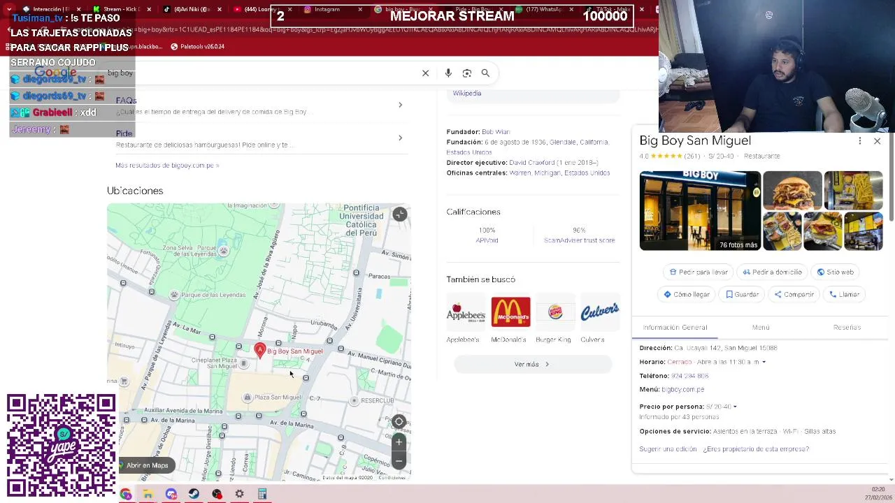Image resolution: width=895 pixels, height=503 pixels.
Task: Expand the opening hours dropdown
Action: tap(764, 362)
